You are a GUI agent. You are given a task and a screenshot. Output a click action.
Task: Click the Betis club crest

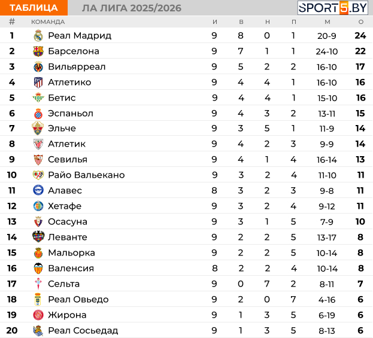pyautogui.click(x=38, y=98)
